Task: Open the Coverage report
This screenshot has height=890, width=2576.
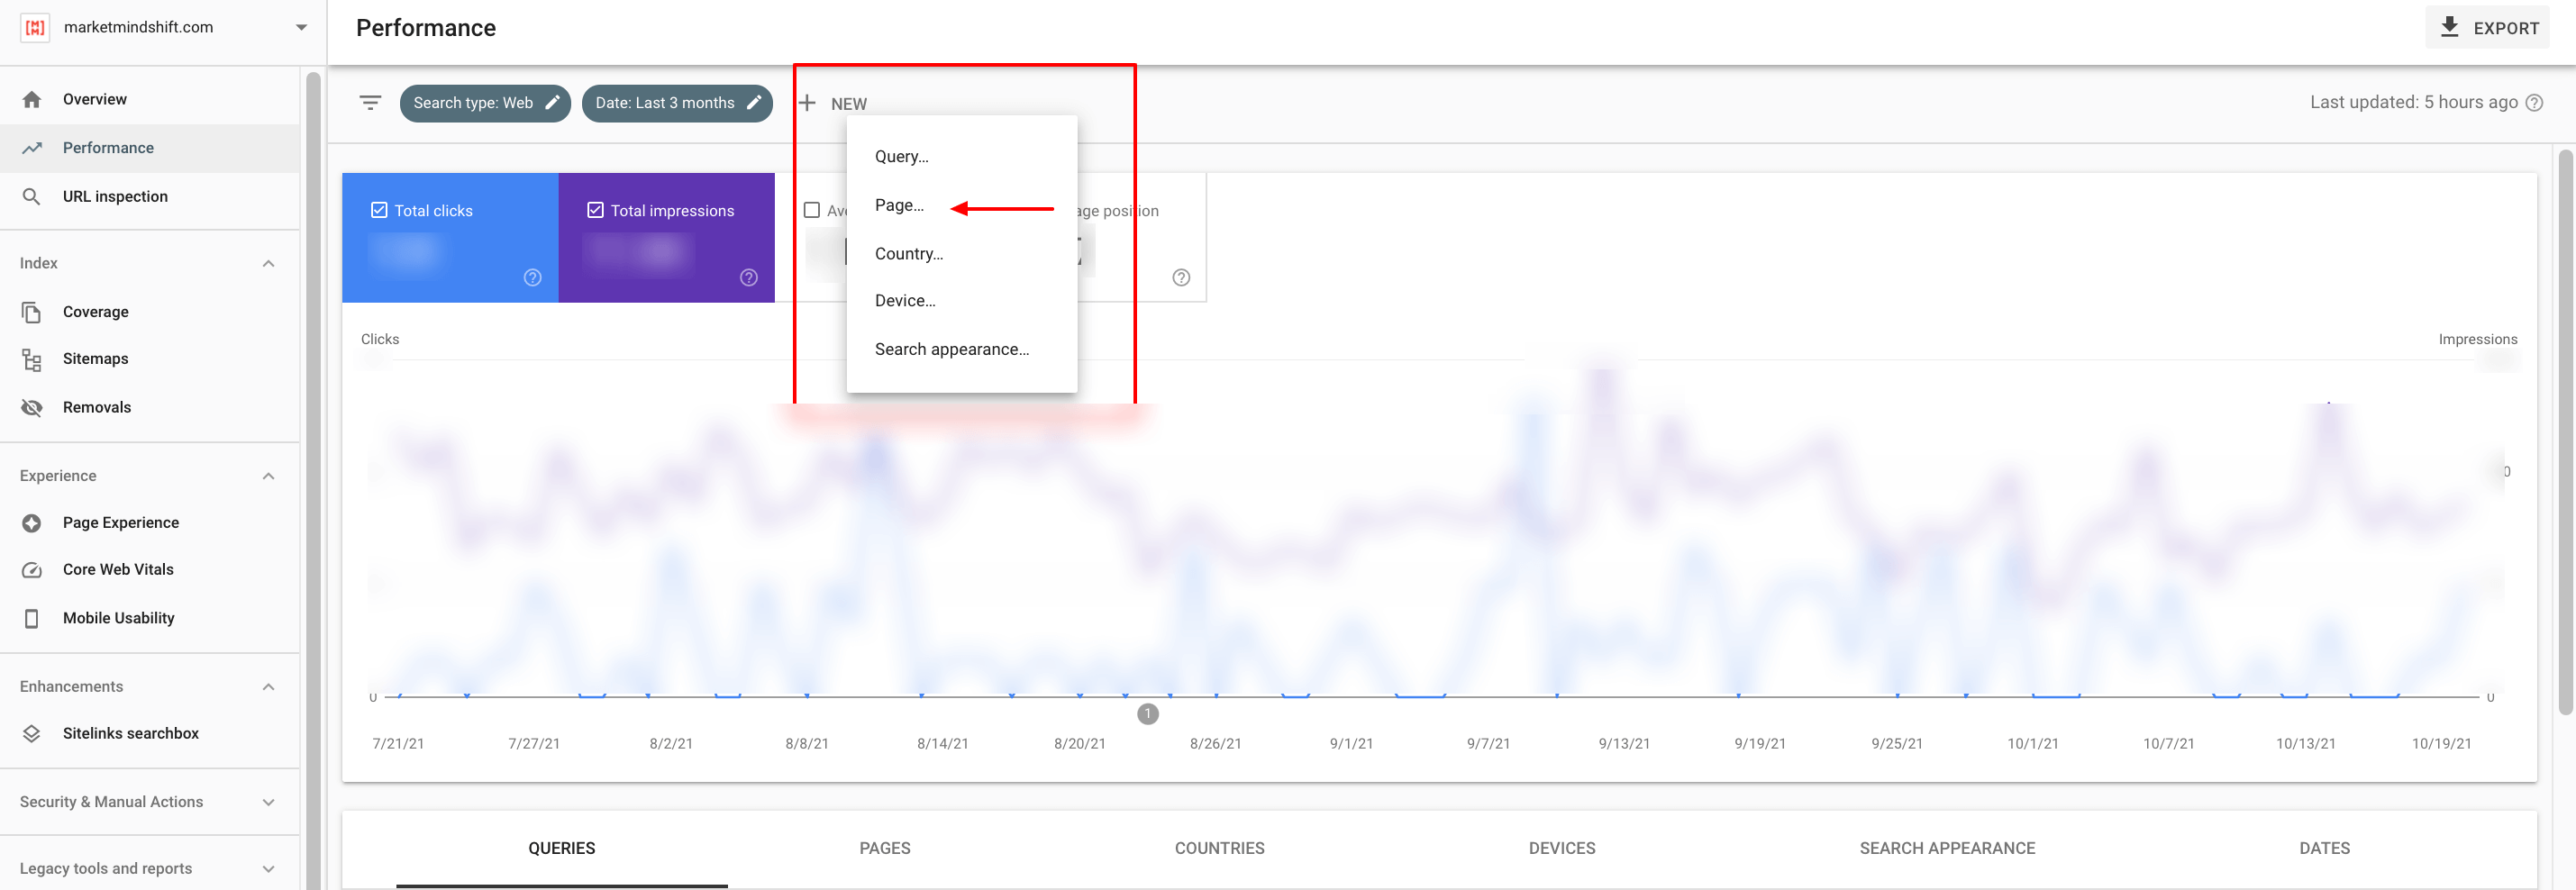Action: tap(96, 311)
